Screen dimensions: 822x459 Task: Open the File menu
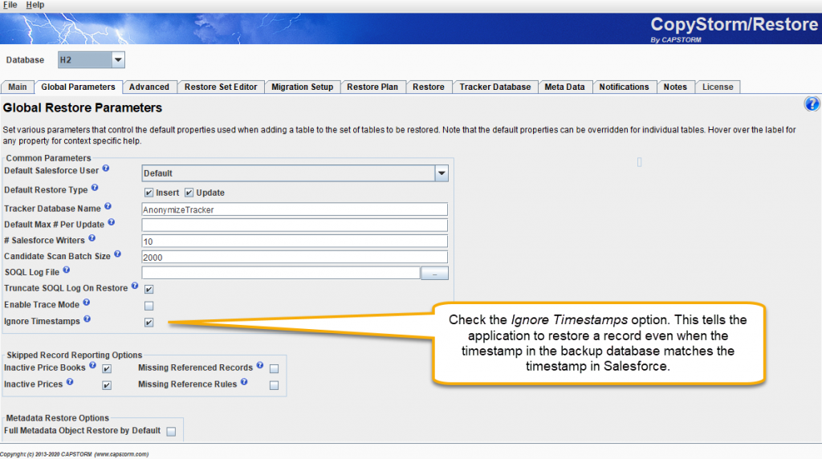pyautogui.click(x=10, y=5)
